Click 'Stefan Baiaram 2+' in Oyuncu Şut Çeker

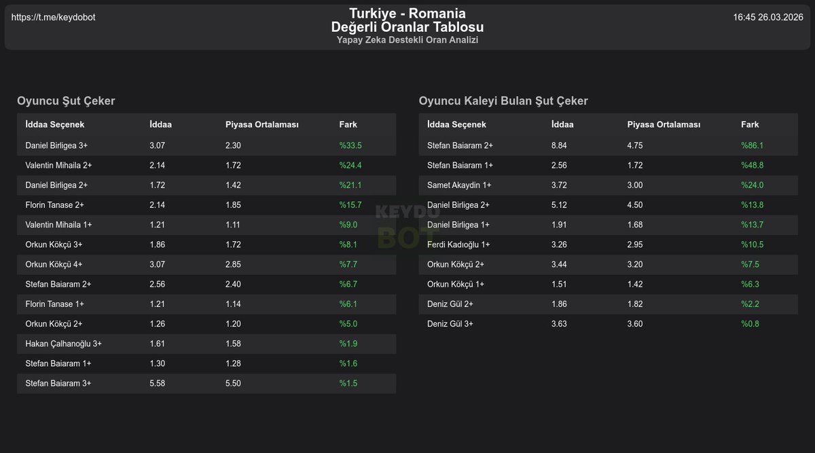coord(58,284)
